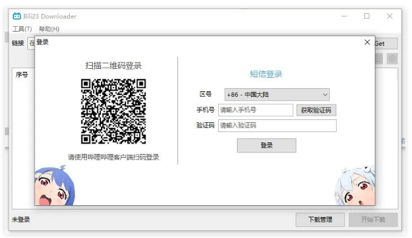Viewport: 412px width, 238px height.
Task: Click the settings gear icon in main window
Action: point(392,58)
